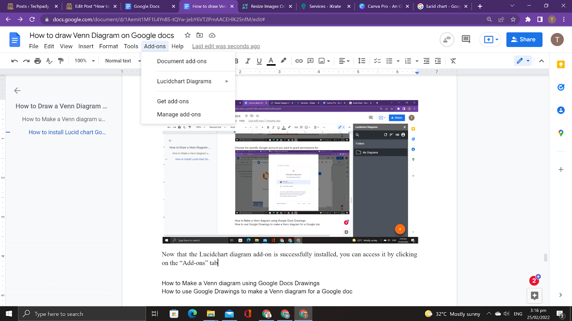Viewport: 572px width, 321px height.
Task: Decrease the paragraph indent
Action: pos(426,61)
